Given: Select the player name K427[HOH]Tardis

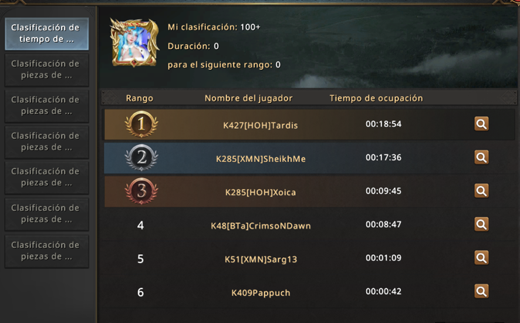Looking at the screenshot, I should 261,126.
